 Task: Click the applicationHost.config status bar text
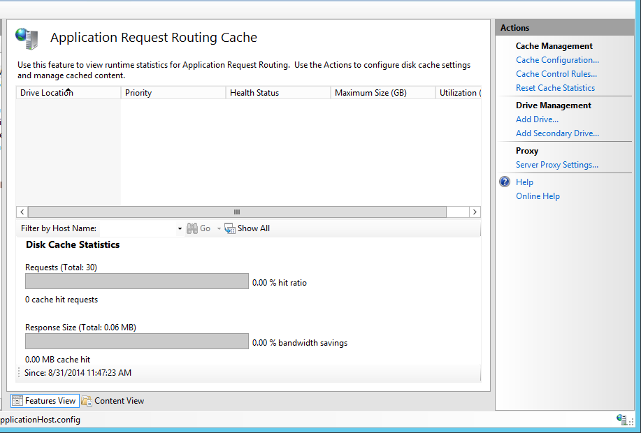(40, 420)
